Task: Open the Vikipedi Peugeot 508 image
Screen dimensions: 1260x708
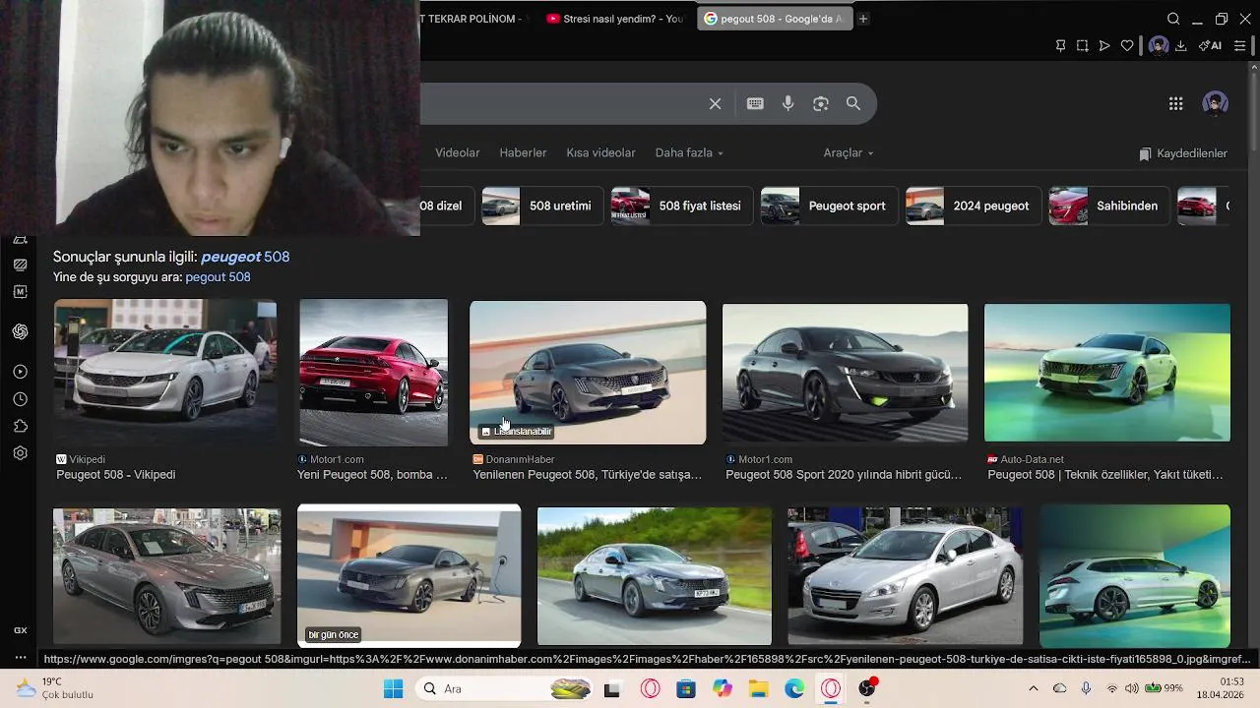Action: [165, 373]
